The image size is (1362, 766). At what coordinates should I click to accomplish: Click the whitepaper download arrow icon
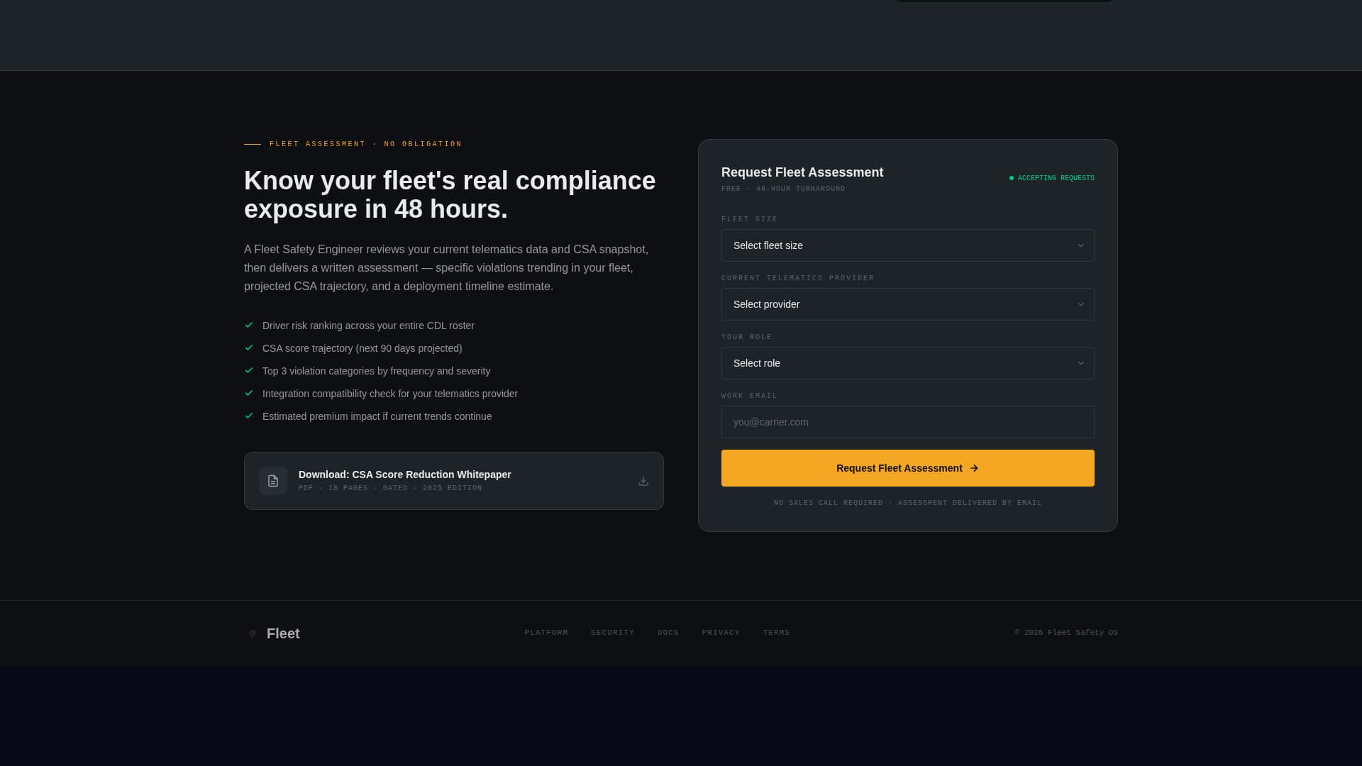click(x=643, y=481)
